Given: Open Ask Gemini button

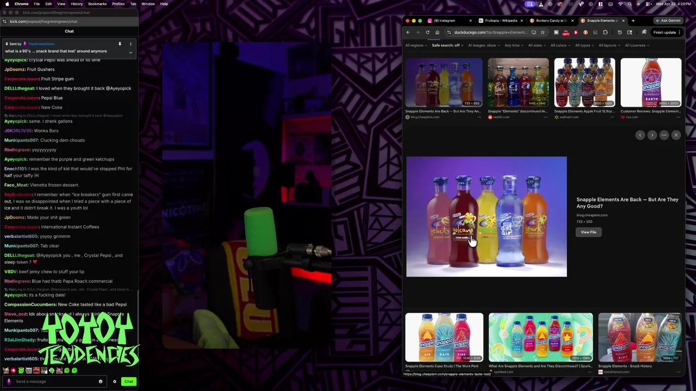Looking at the screenshot, I should click(x=668, y=21).
